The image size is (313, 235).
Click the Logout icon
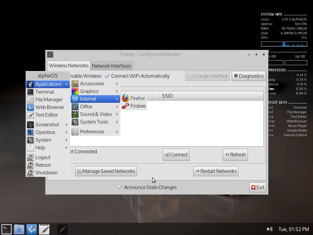(x=30, y=158)
